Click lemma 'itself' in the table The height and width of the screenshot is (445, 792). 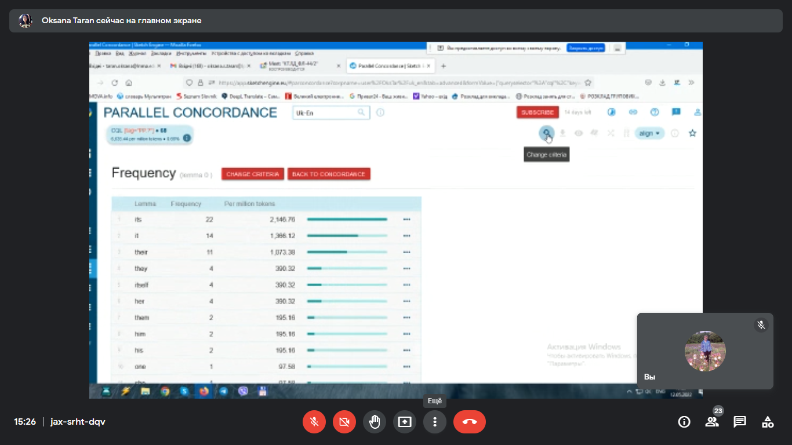(x=141, y=285)
